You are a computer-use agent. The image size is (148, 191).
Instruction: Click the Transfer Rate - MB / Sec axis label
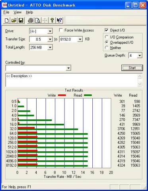click(x=62, y=177)
